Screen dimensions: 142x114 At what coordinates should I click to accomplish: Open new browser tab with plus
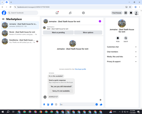pyautogui.click(x=11, y=2)
